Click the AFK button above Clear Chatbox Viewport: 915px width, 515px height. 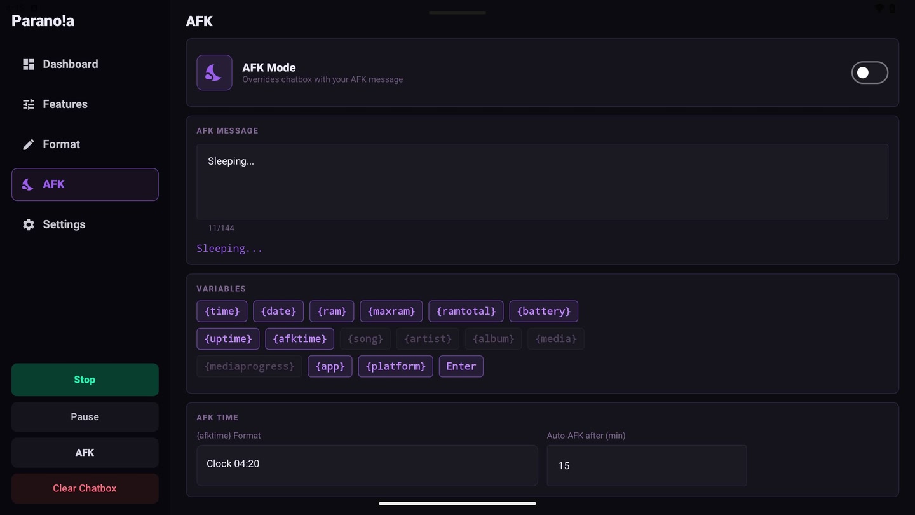pos(85,453)
